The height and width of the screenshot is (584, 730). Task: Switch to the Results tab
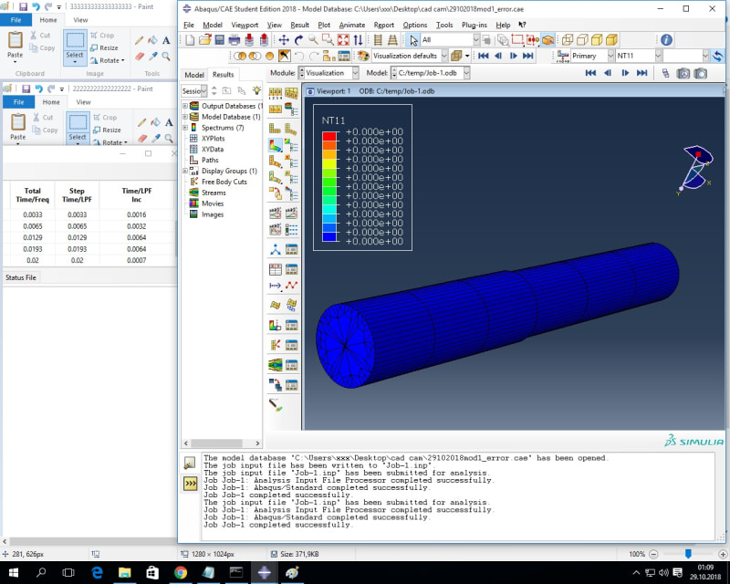(223, 75)
